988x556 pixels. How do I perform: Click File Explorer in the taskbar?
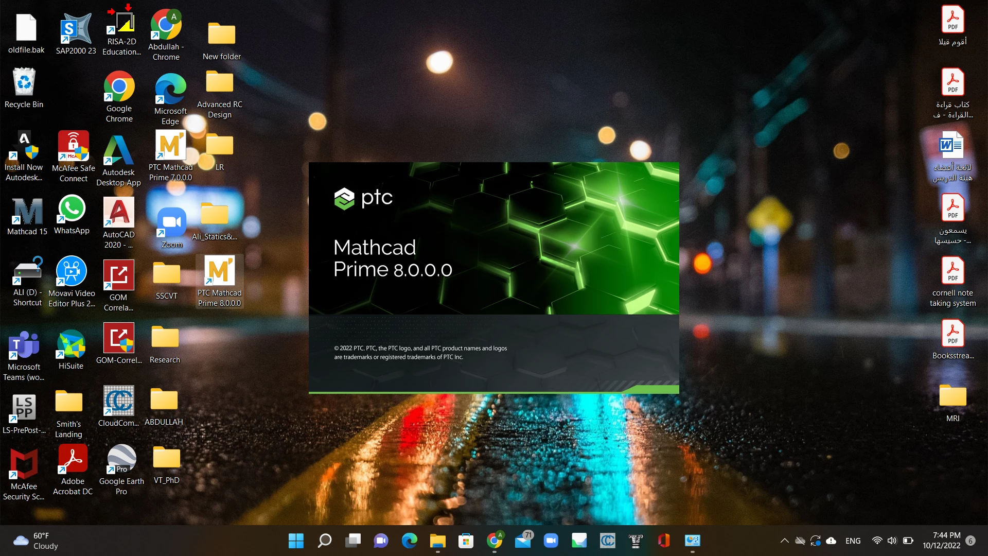point(437,541)
